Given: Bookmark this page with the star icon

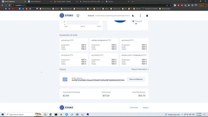Looking at the screenshot, I should 171,5.
